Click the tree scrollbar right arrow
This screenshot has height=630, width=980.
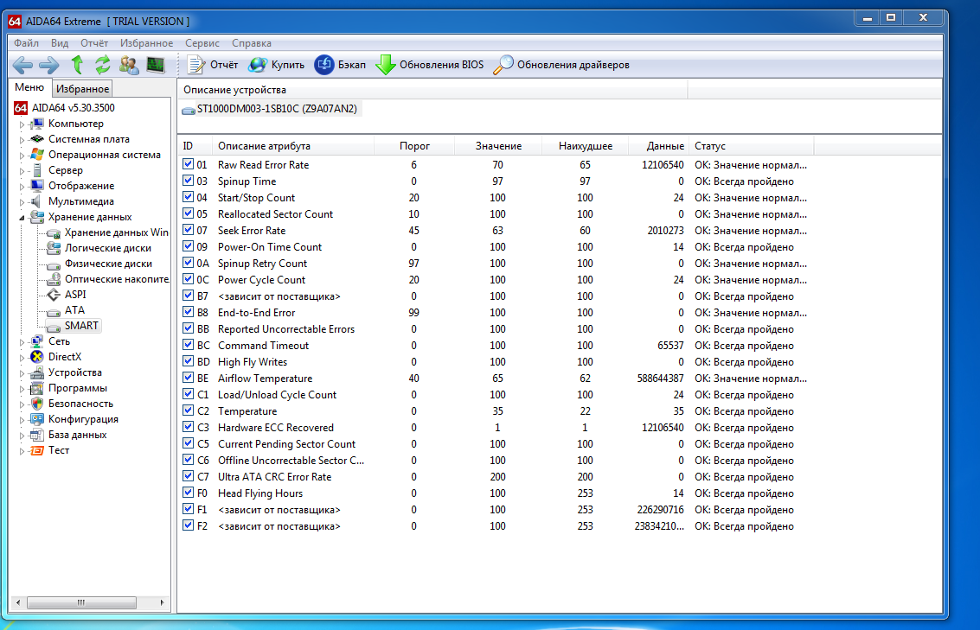tap(162, 602)
